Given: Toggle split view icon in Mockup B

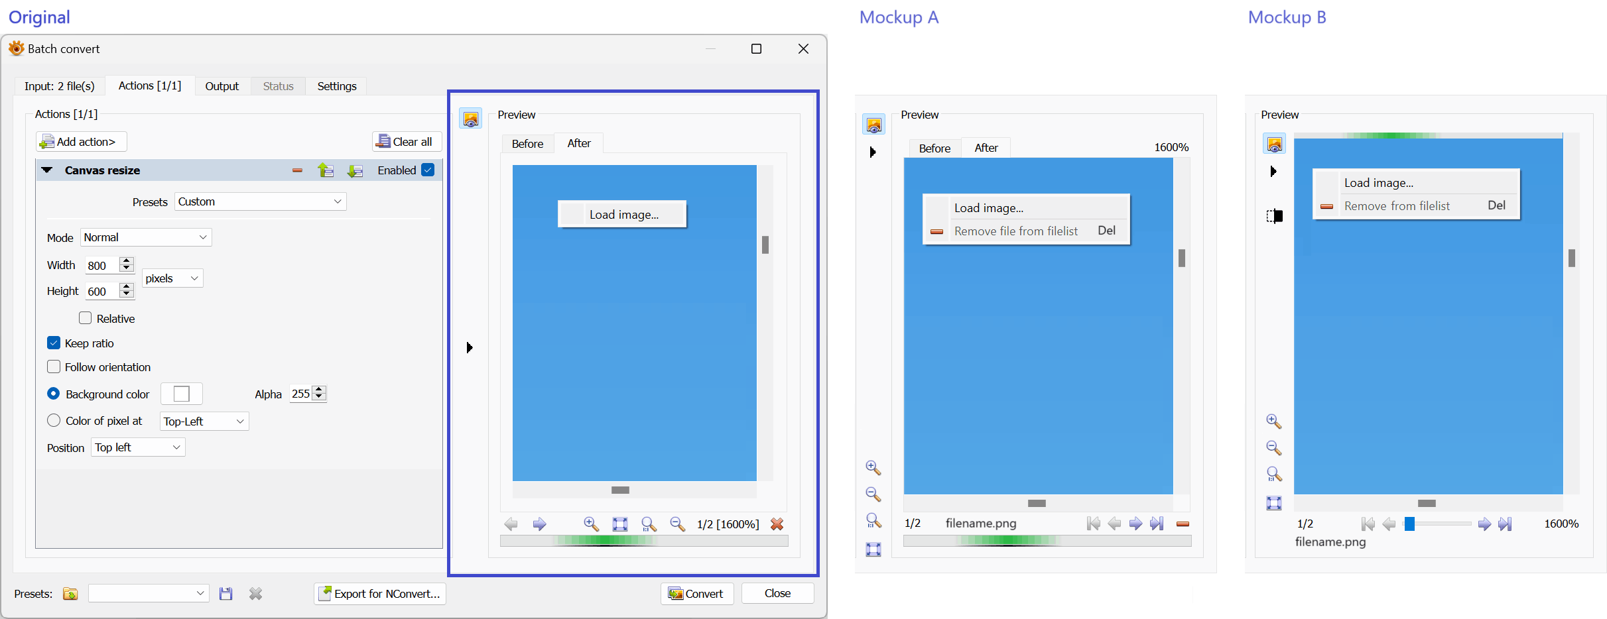Looking at the screenshot, I should [x=1274, y=216].
